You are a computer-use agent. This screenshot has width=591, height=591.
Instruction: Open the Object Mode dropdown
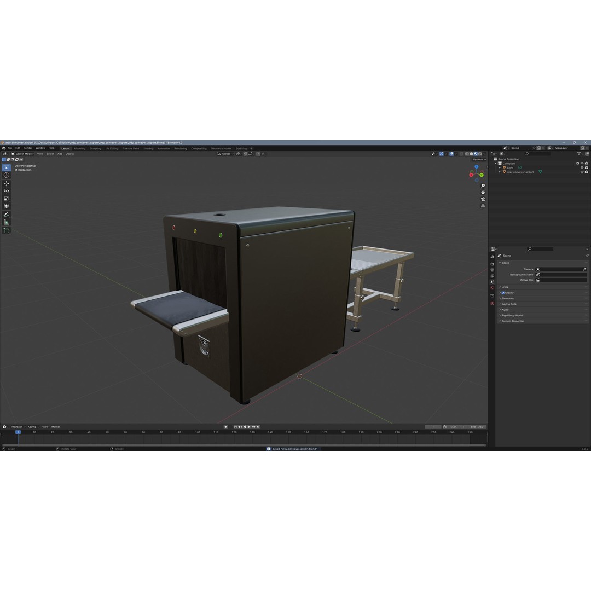click(22, 154)
